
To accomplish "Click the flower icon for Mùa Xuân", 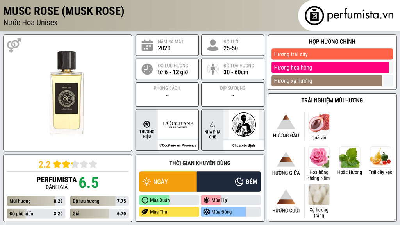I will pyautogui.click(x=145, y=200).
